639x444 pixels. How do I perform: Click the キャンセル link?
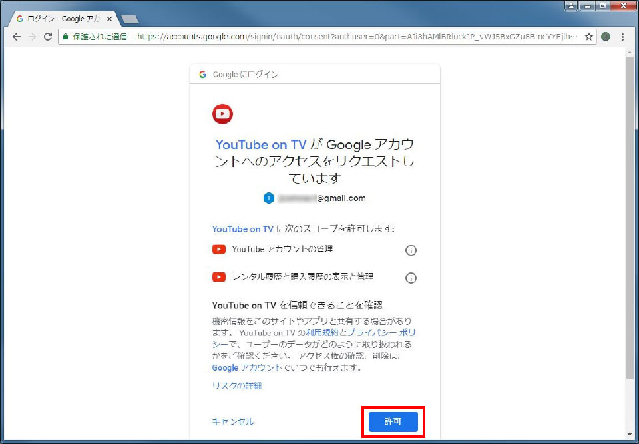coord(233,421)
